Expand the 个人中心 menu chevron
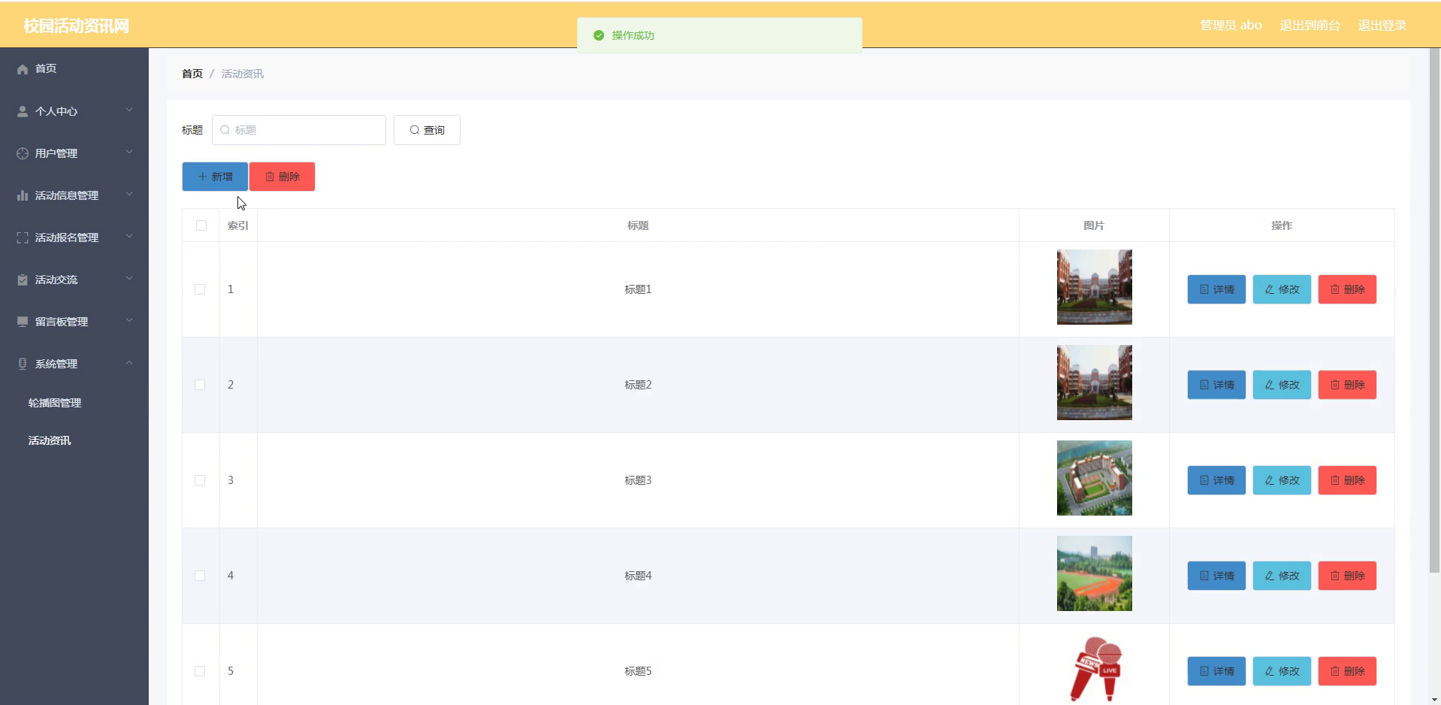 point(129,110)
